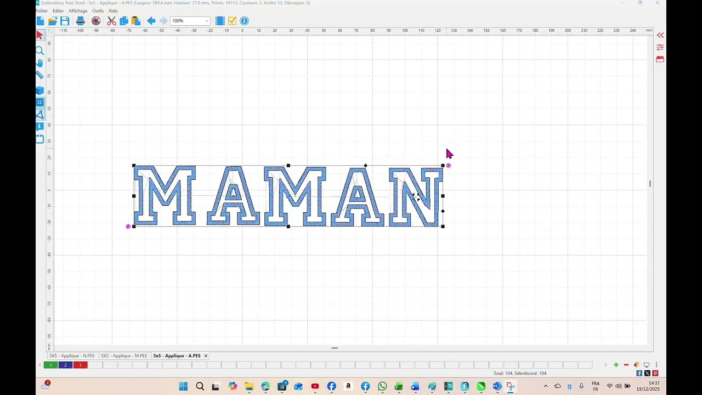Click the orange color fan palette icon

(636, 365)
